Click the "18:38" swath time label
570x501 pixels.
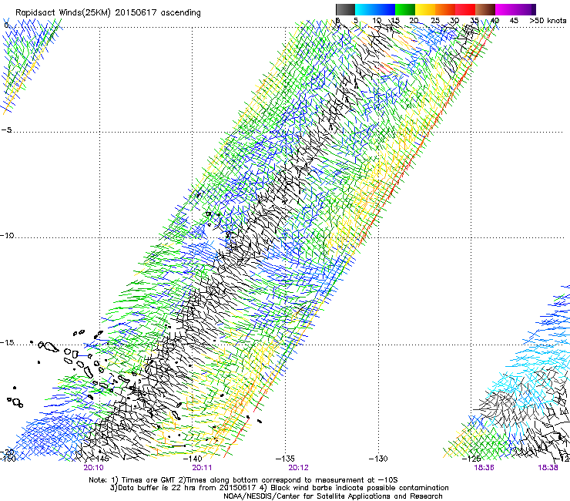pyautogui.click(x=548, y=468)
